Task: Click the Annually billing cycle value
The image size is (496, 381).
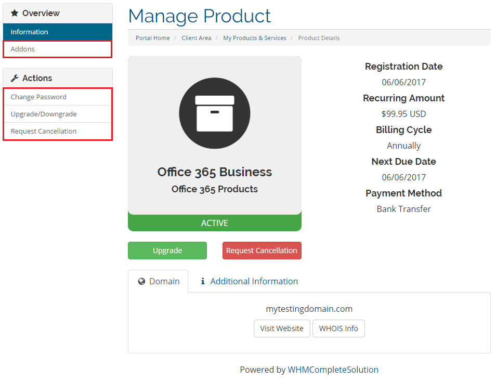Action: tap(403, 146)
